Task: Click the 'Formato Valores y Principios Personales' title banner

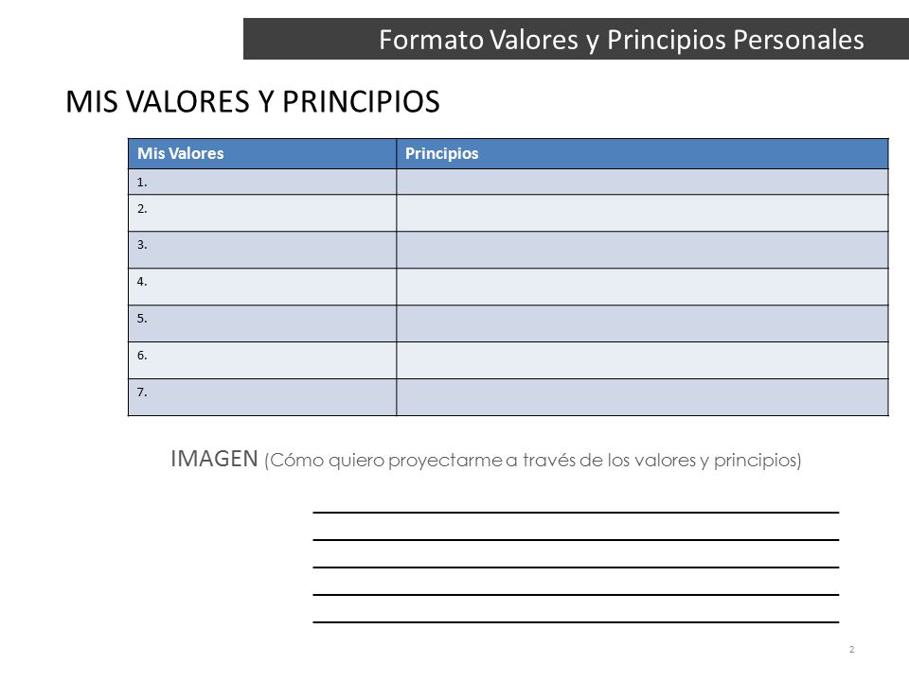Action: coord(576,39)
